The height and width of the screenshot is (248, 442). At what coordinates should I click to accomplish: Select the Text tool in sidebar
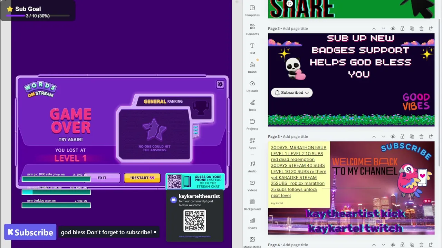coord(252,49)
